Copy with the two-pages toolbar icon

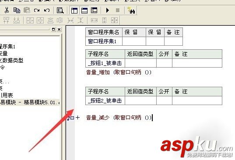(x=17, y=10)
